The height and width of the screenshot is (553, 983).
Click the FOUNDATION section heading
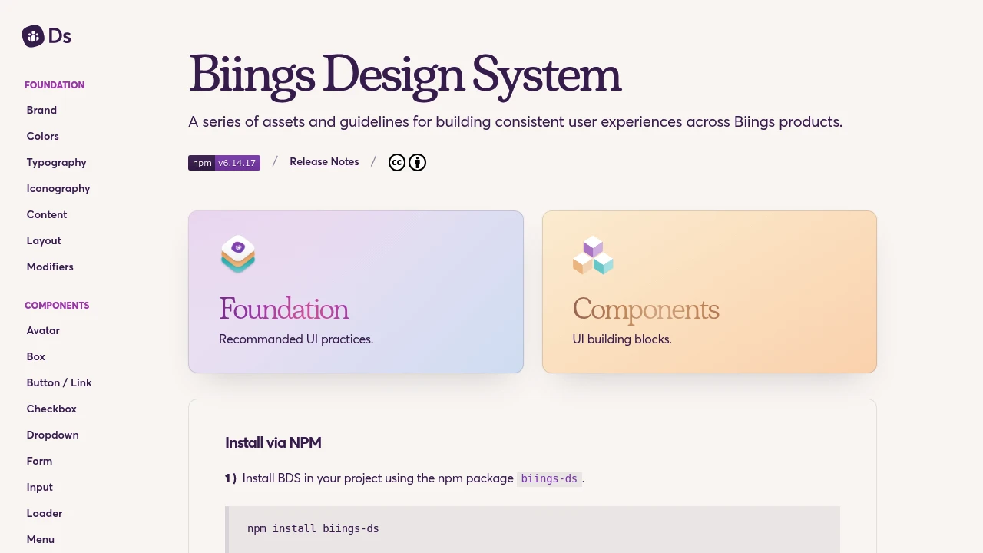pos(55,84)
